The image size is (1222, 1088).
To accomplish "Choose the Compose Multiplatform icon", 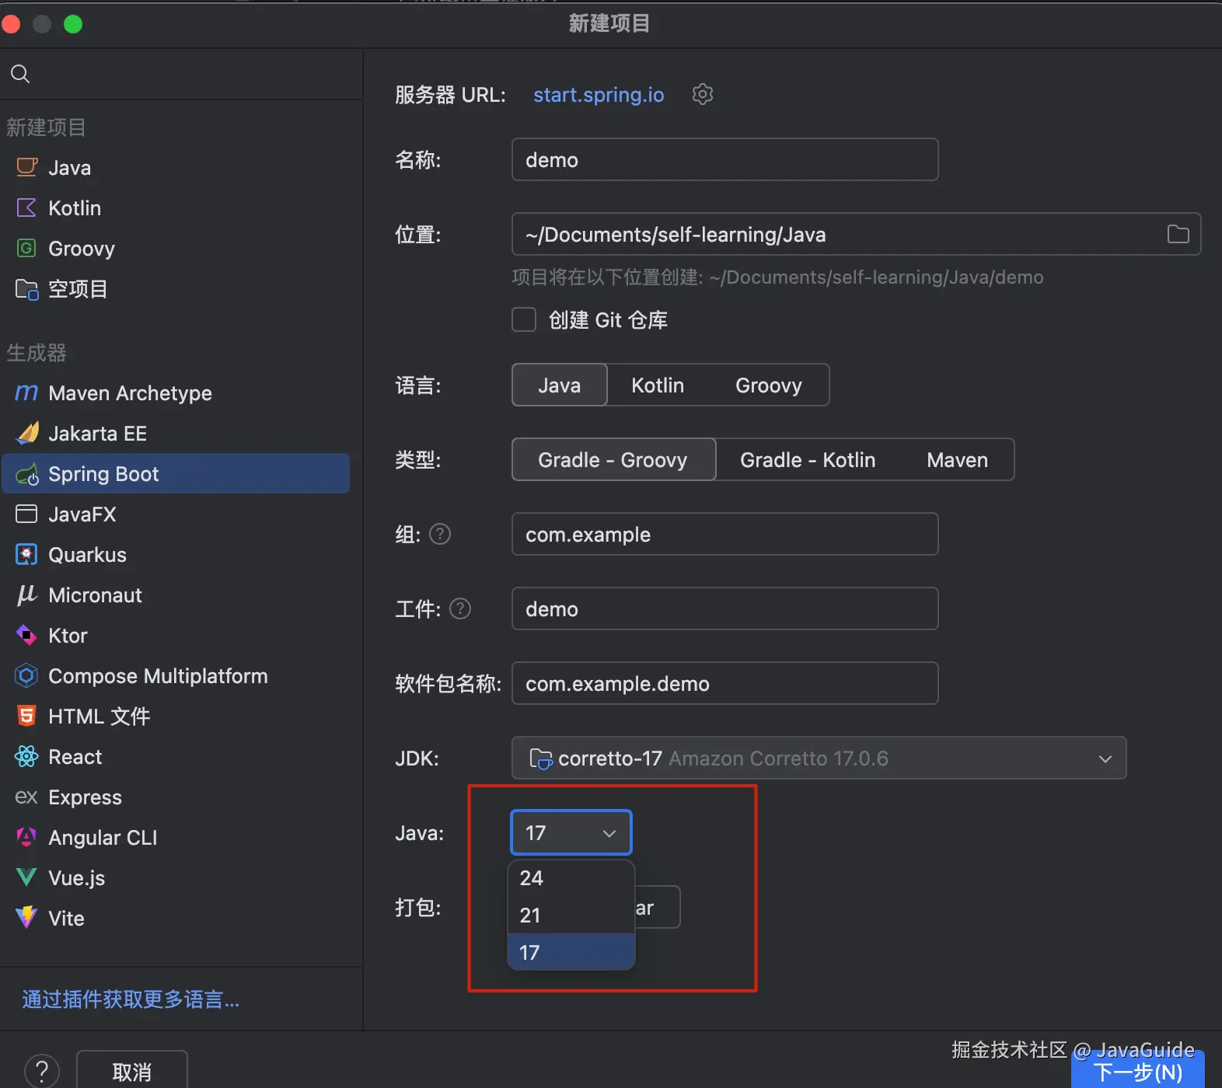I will tap(26, 675).
